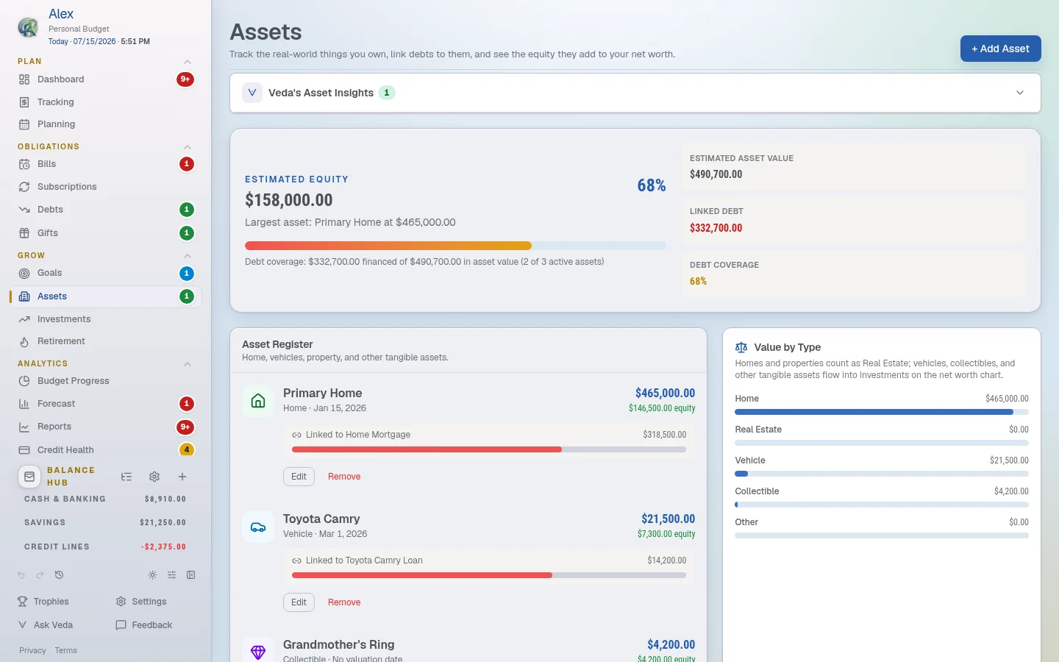Select the Assets sidebar item
Screen dimensions: 1059x662
(106, 296)
